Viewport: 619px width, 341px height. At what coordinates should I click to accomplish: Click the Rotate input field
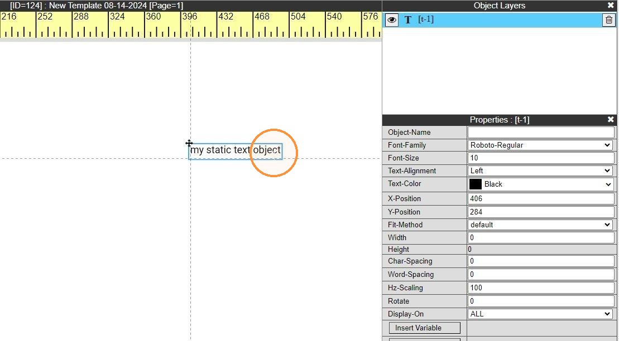(x=541, y=301)
